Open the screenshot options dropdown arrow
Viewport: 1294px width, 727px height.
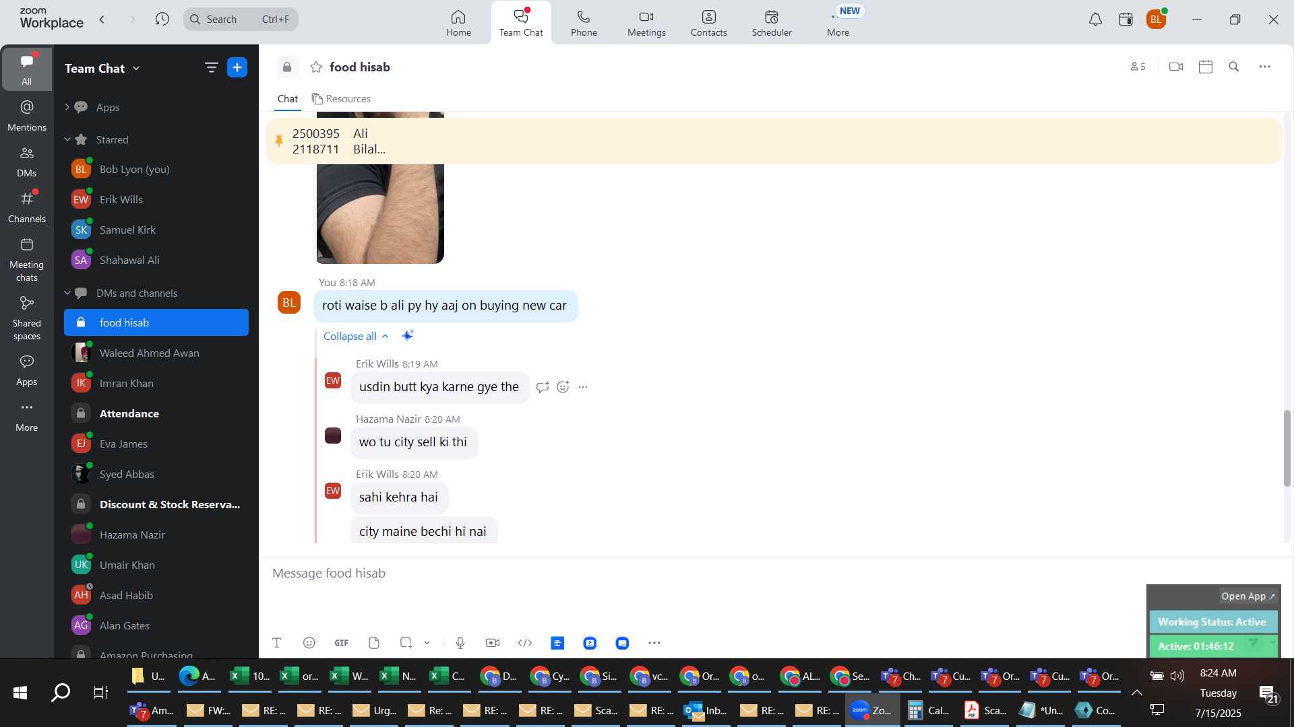[427, 643]
